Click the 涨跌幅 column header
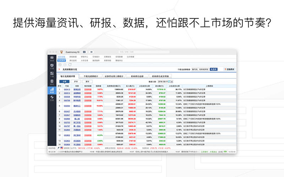 [98, 86]
